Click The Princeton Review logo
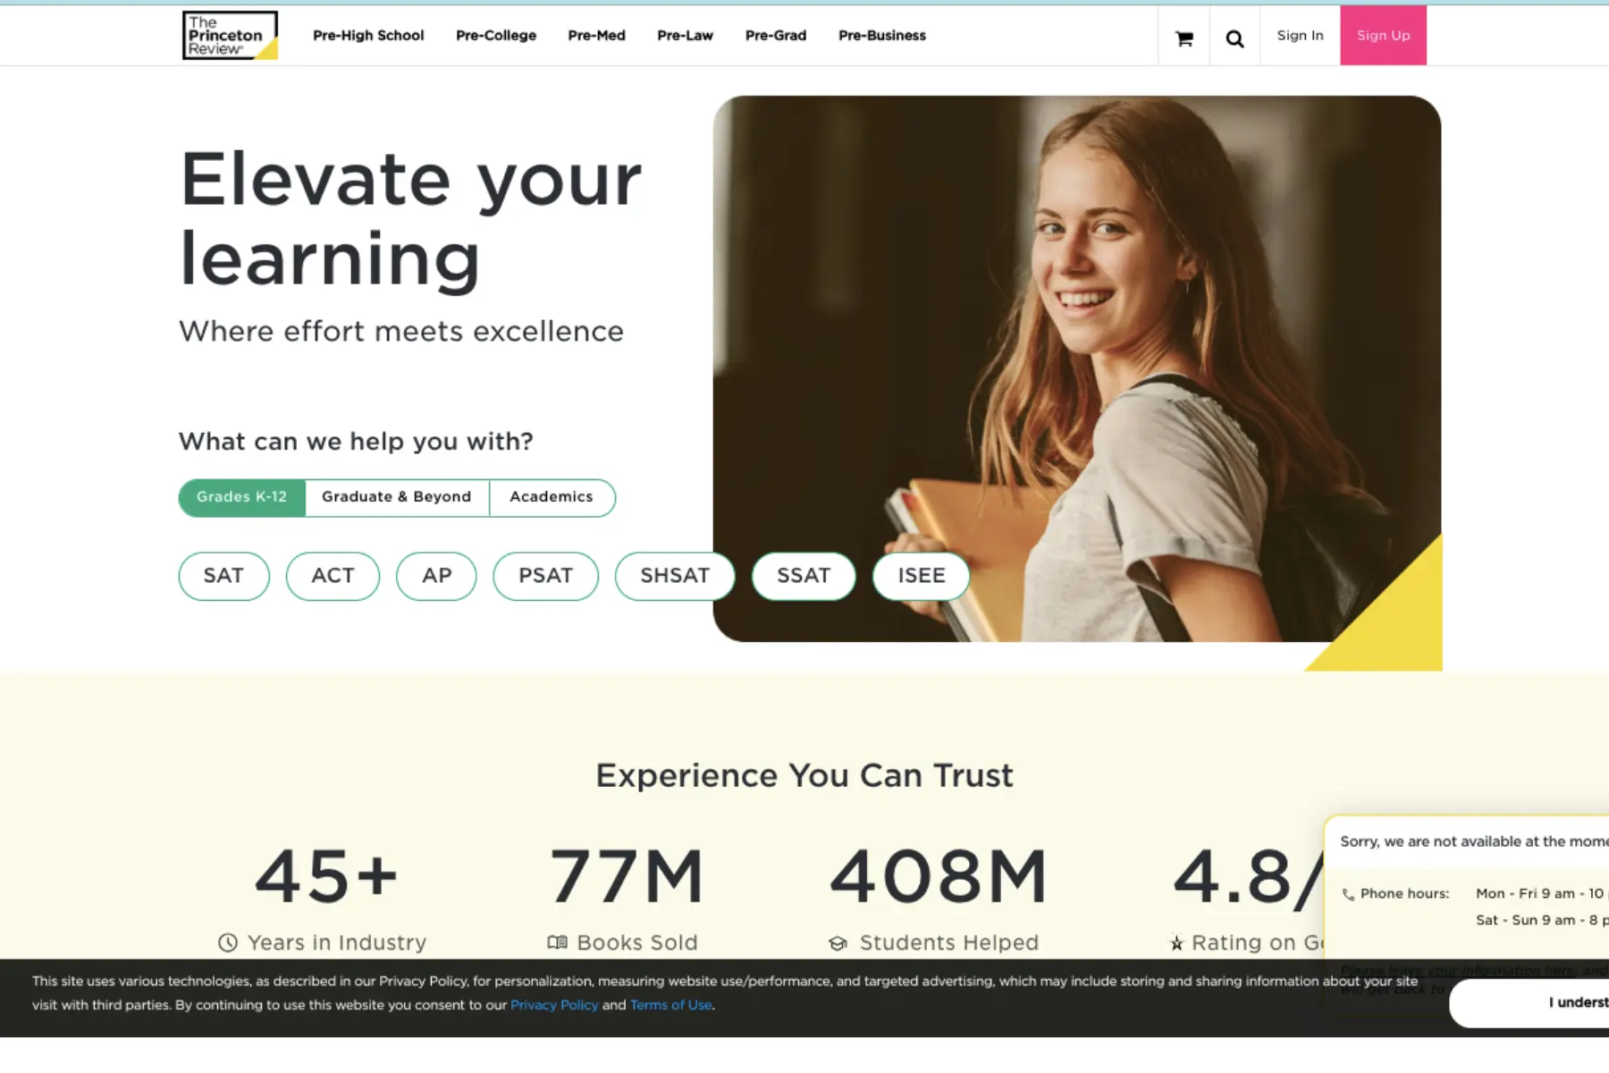This screenshot has height=1073, width=1609. coord(229,36)
